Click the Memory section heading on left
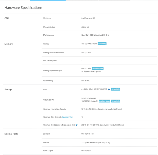158x155 pixels. click(x=9, y=44)
